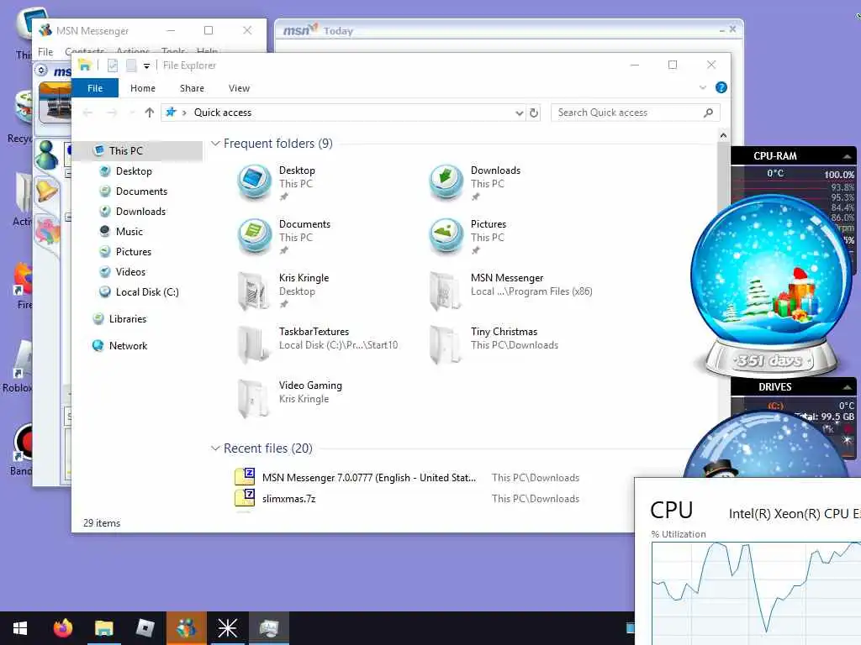861x645 pixels.
Task: Open the Pictures frequent folder icon
Action: click(446, 236)
